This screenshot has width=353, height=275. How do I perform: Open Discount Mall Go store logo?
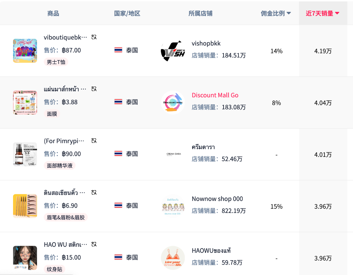coord(172,103)
